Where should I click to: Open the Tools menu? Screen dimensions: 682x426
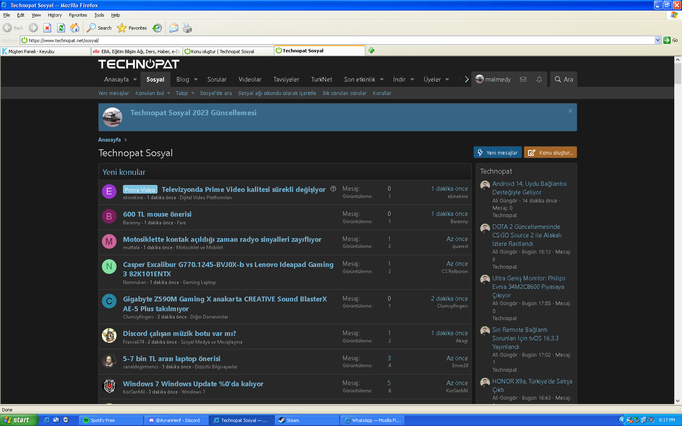click(99, 15)
